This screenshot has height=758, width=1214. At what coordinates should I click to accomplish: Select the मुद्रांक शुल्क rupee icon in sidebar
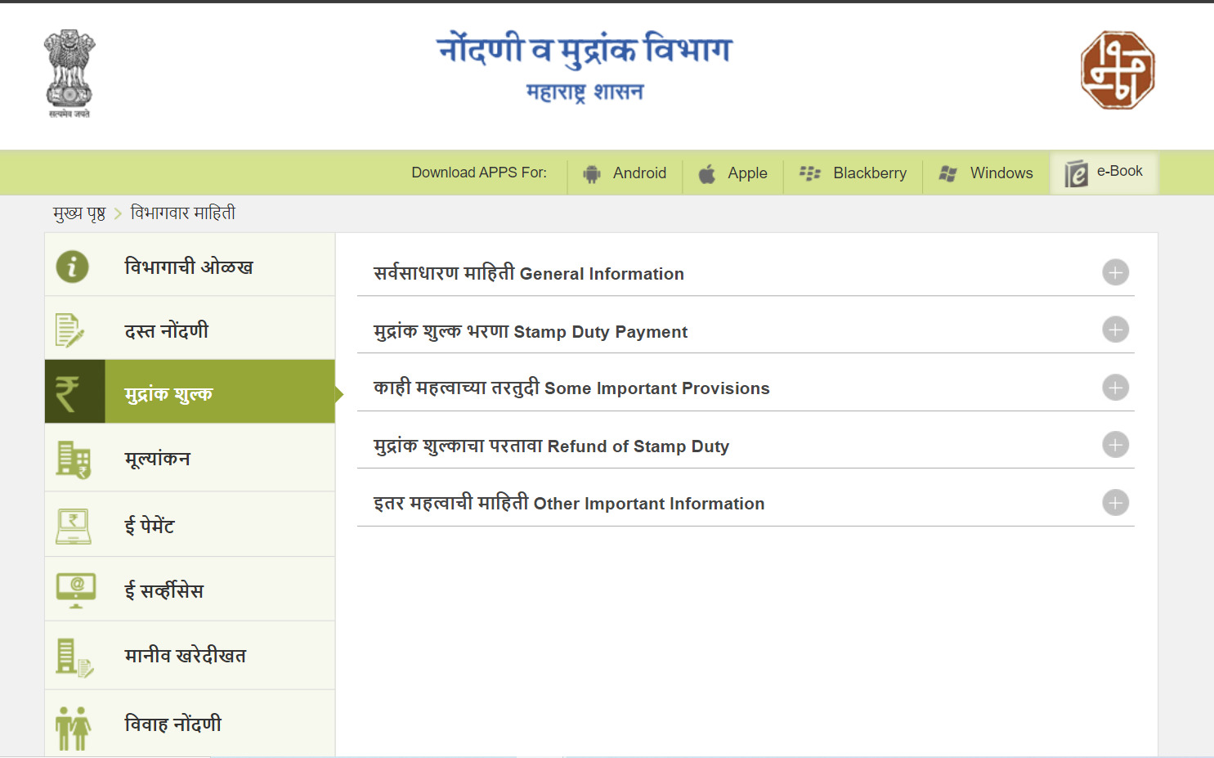click(74, 392)
